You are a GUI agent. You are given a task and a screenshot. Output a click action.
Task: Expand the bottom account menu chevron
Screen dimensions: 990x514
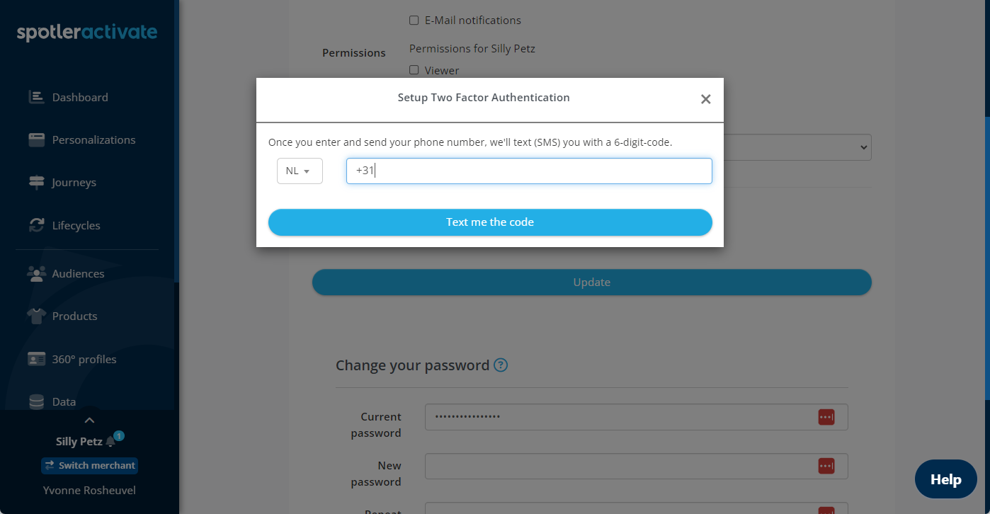click(89, 420)
